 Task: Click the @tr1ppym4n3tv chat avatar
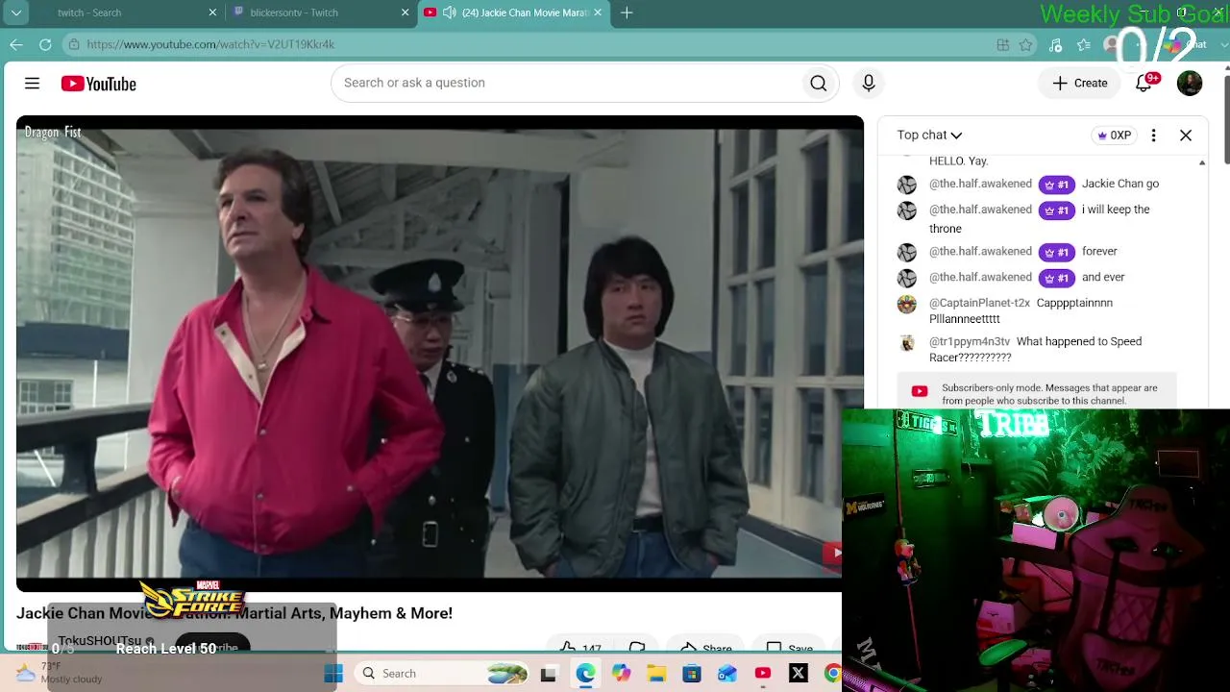[x=907, y=343]
